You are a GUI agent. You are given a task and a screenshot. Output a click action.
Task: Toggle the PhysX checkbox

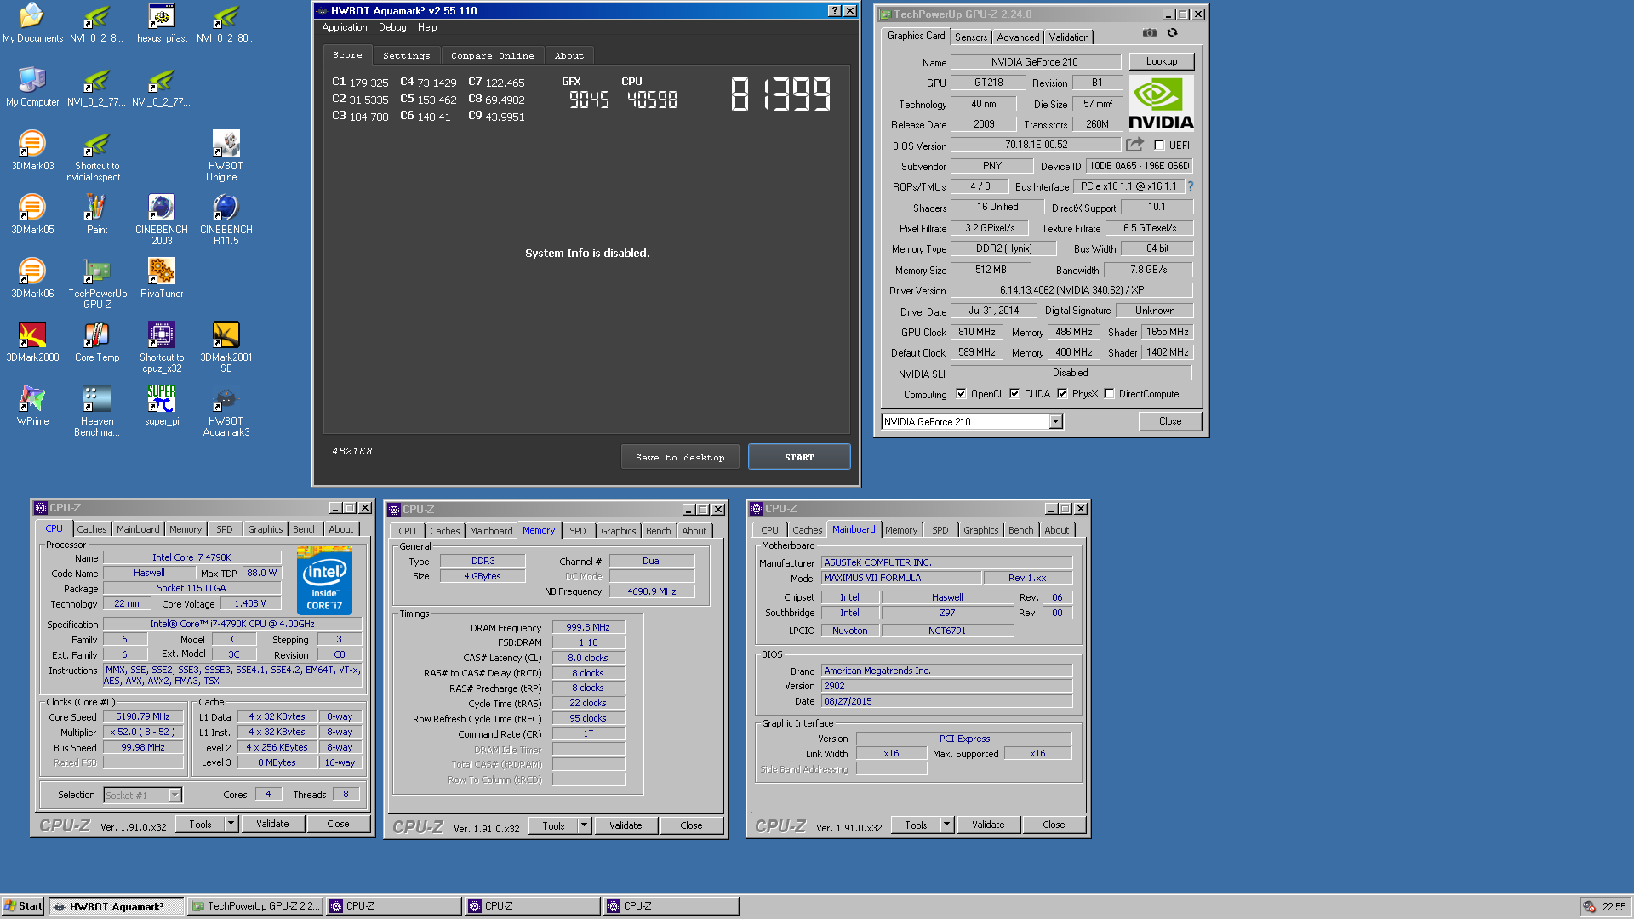coord(1062,394)
